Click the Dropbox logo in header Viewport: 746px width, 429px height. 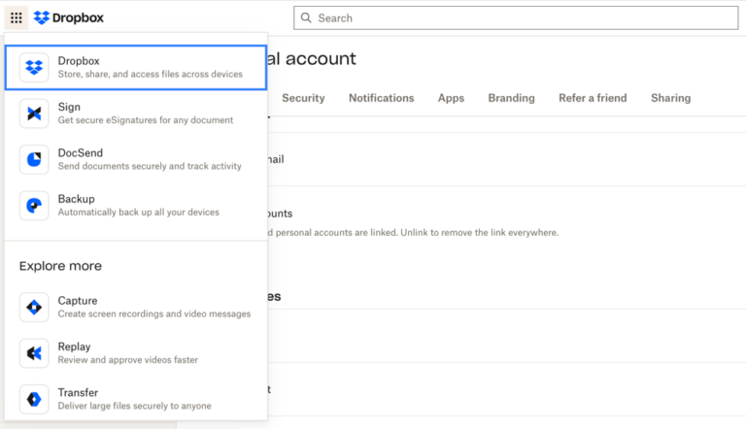tap(69, 17)
